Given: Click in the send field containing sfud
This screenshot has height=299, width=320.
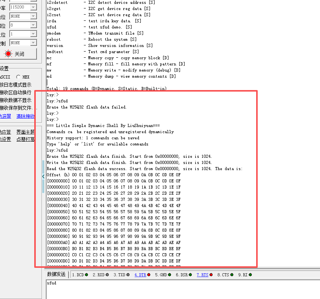Looking at the screenshot, I should click(183, 289).
